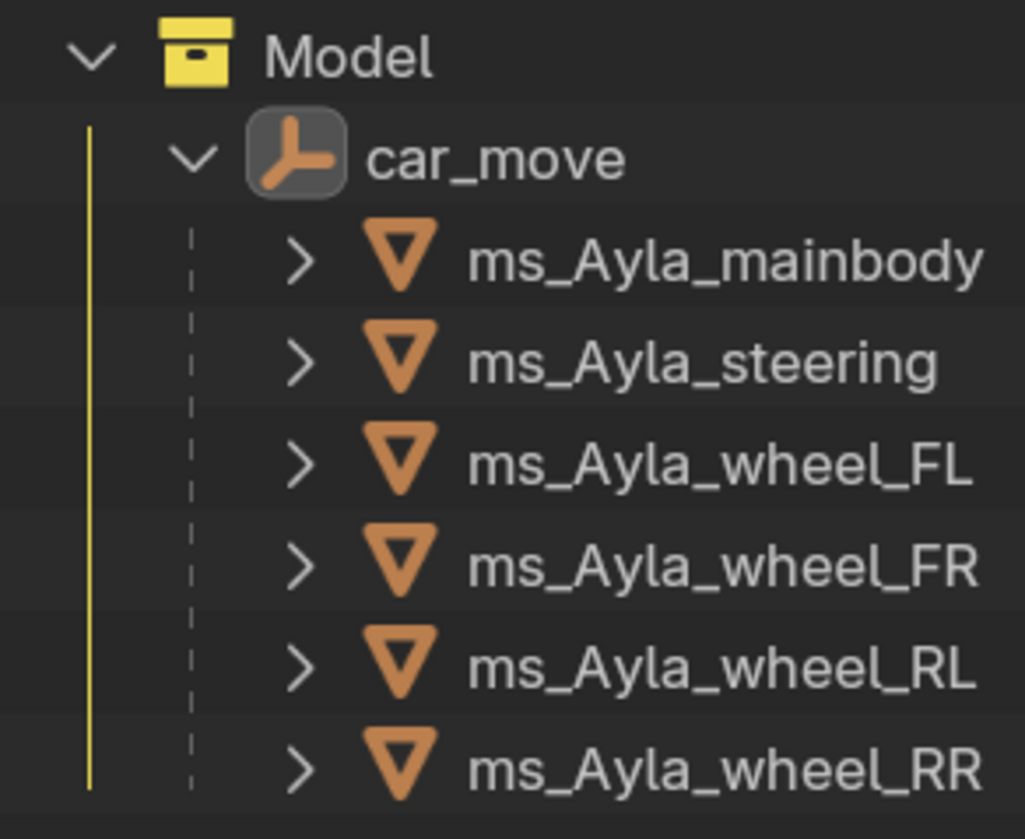Click the mesh icon beside ms_Ayla_wheel_FR
Screen dimensions: 1025x839
(x=399, y=560)
